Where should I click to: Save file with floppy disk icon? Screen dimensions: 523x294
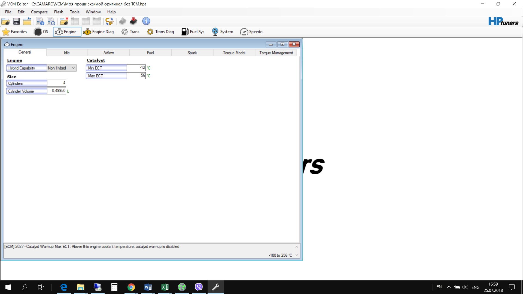16,21
